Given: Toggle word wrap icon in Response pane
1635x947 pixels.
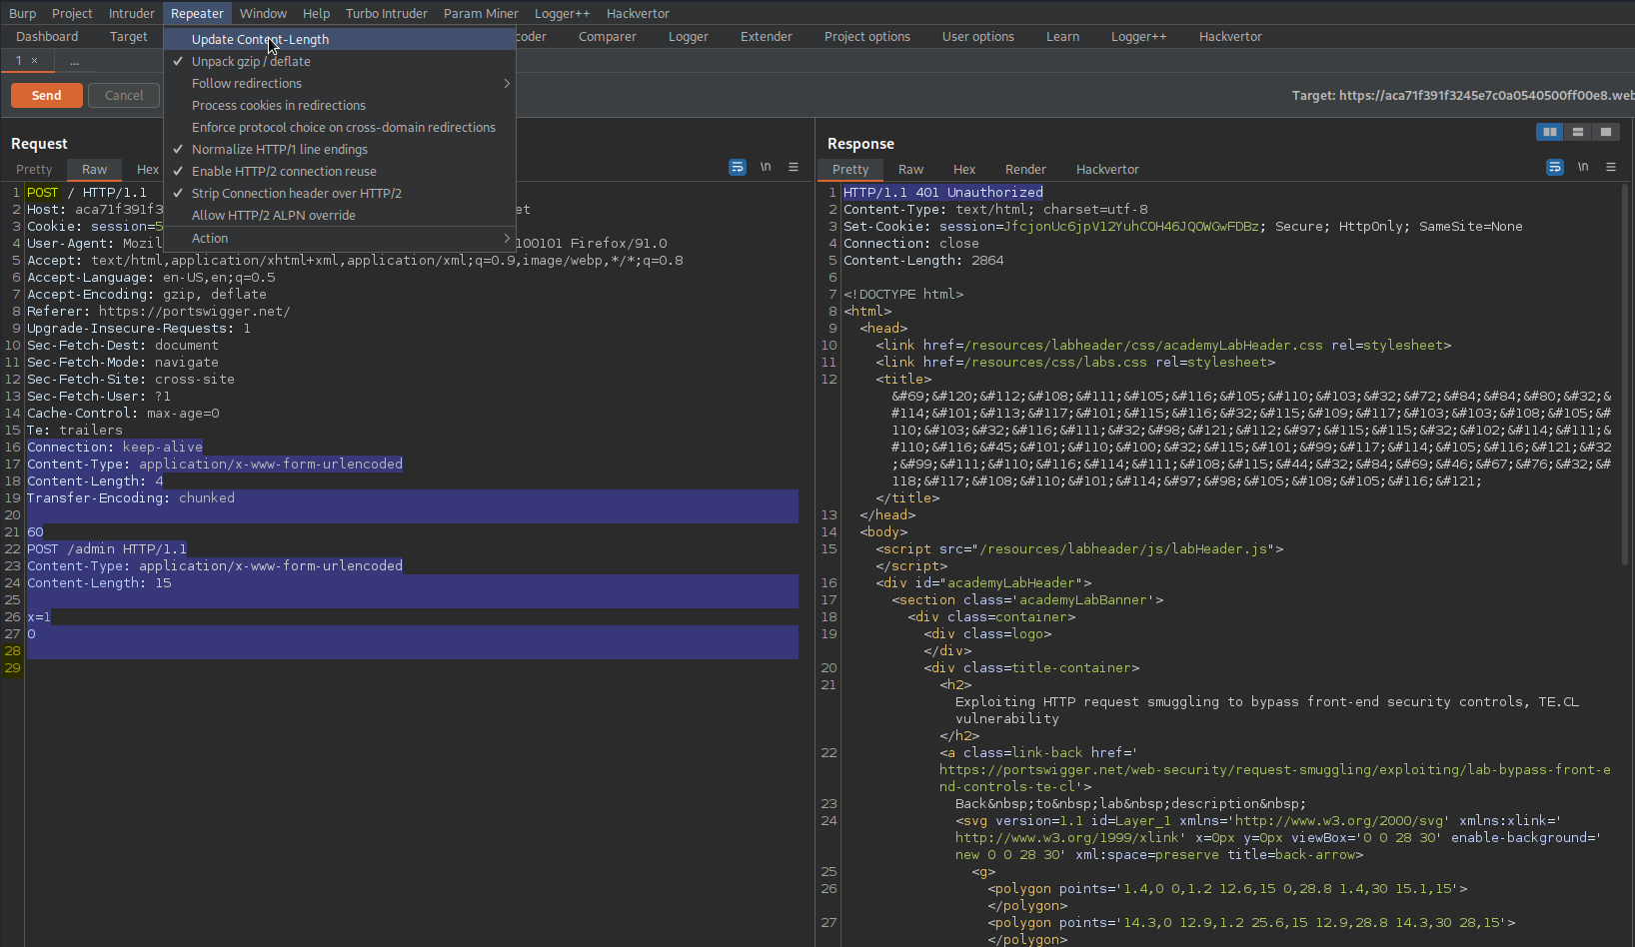Looking at the screenshot, I should 1555,168.
